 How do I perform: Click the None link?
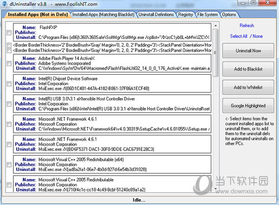258,36
